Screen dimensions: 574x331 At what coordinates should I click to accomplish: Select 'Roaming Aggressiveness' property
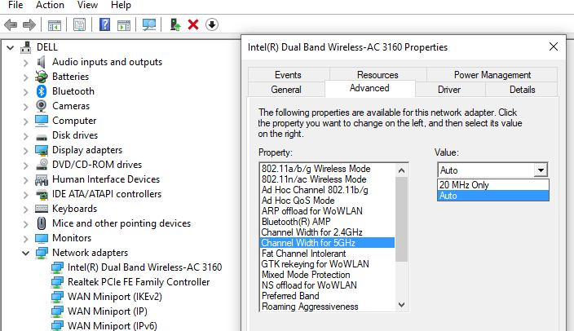[x=310, y=307]
